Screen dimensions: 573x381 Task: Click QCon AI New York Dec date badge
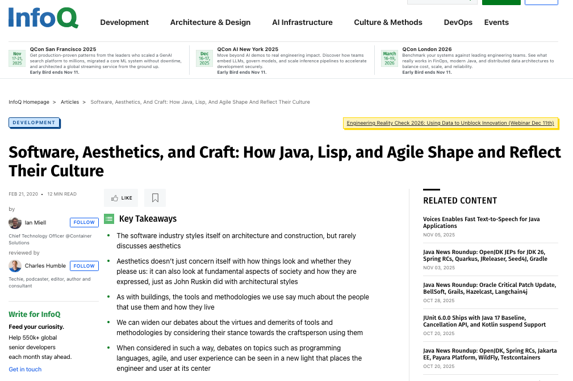[204, 58]
